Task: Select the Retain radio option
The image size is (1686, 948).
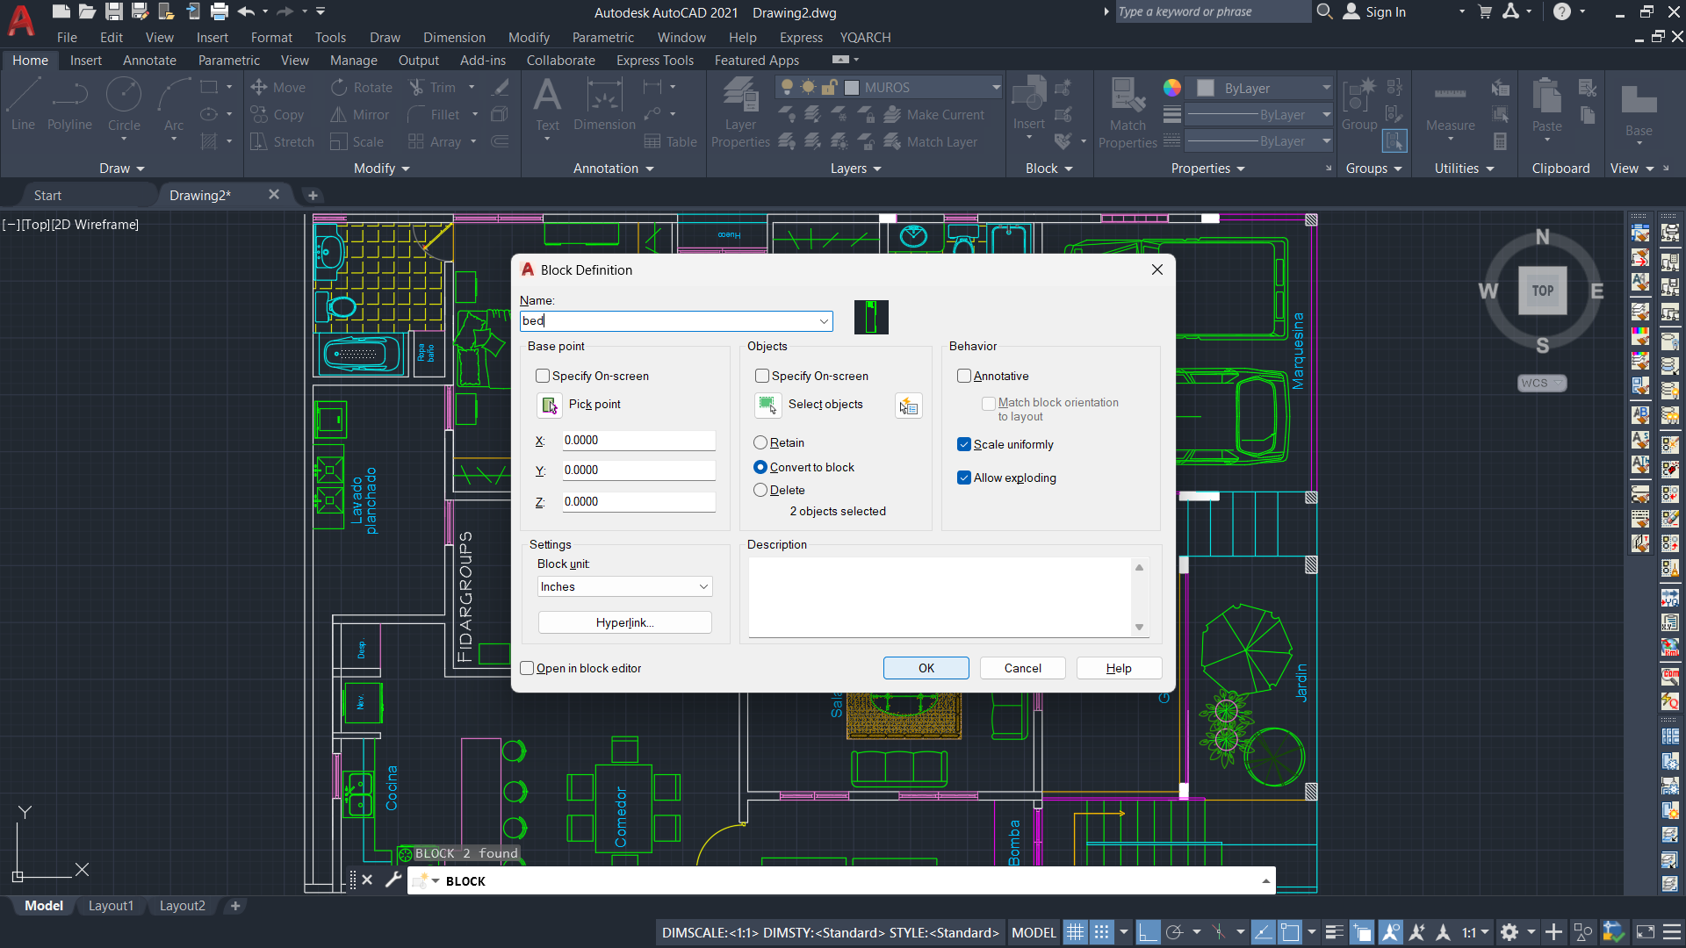Action: click(x=760, y=442)
